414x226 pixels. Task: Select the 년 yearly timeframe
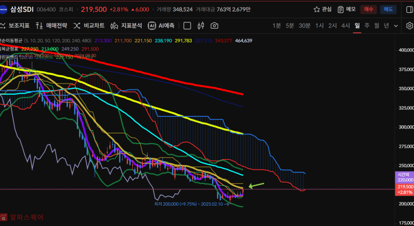pyautogui.click(x=386, y=26)
